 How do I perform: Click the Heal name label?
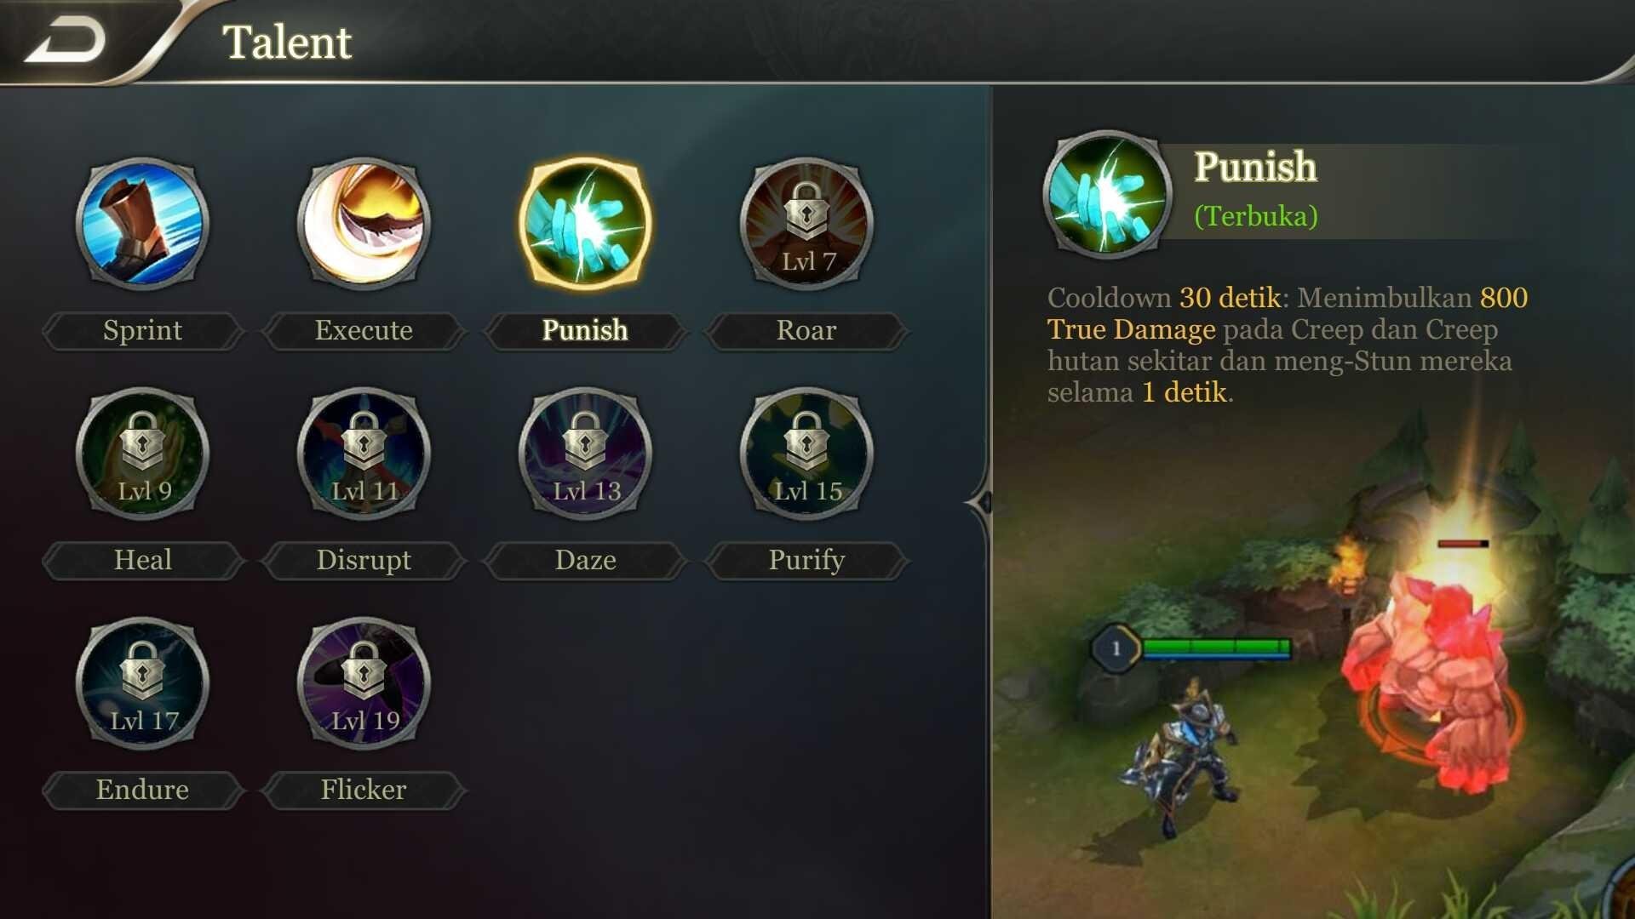click(142, 560)
